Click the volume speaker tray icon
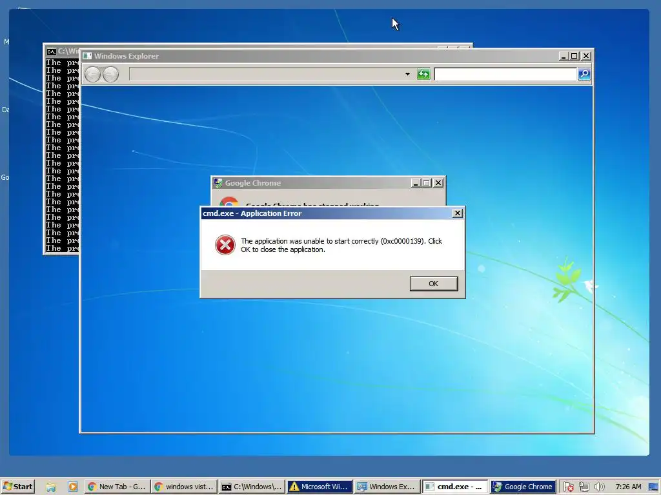The width and height of the screenshot is (661, 495). pyautogui.click(x=599, y=487)
